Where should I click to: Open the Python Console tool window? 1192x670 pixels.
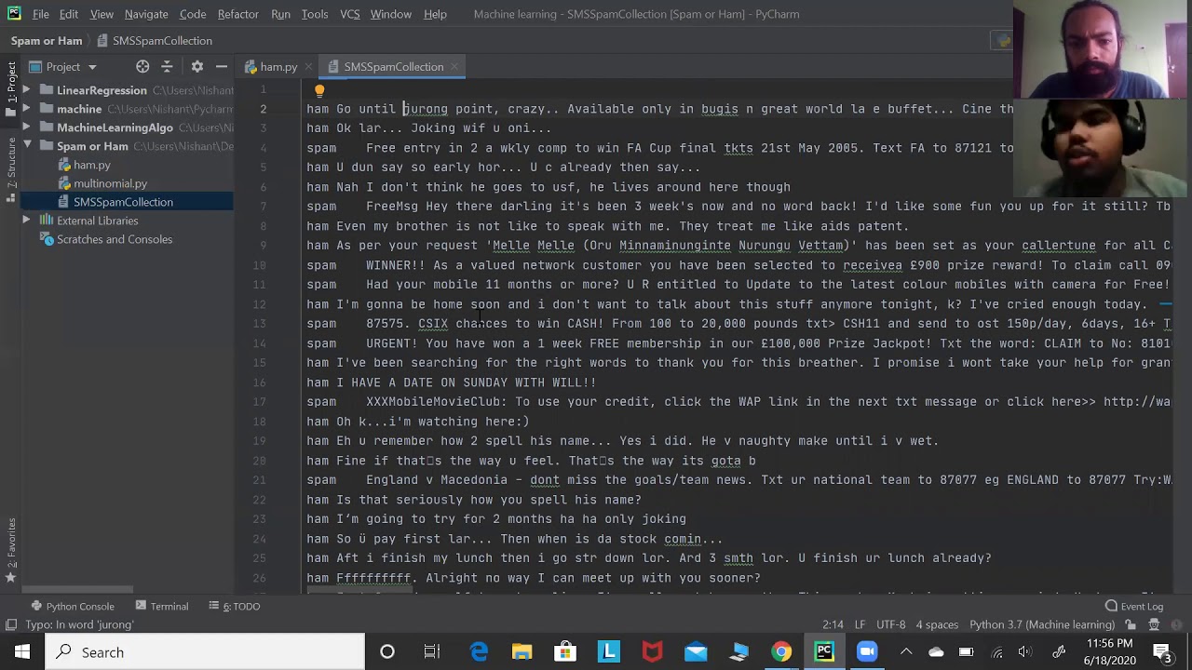click(x=72, y=606)
